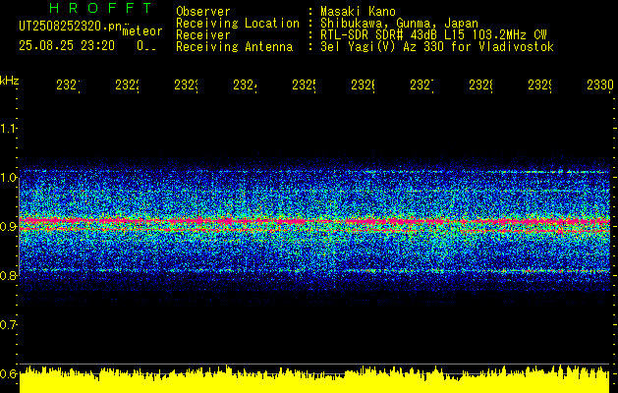Click the 0.8 frequency axis label
The width and height of the screenshot is (618, 393).
9,275
